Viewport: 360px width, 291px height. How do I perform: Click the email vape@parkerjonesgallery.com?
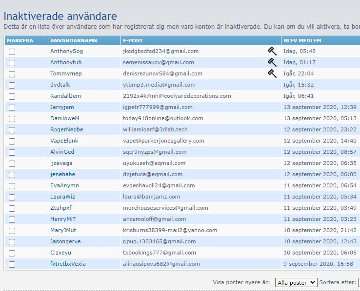(163, 141)
